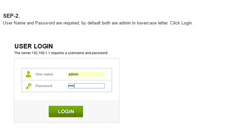
Task: Click "Click Login." at end of instructions
Action: tap(181, 23)
